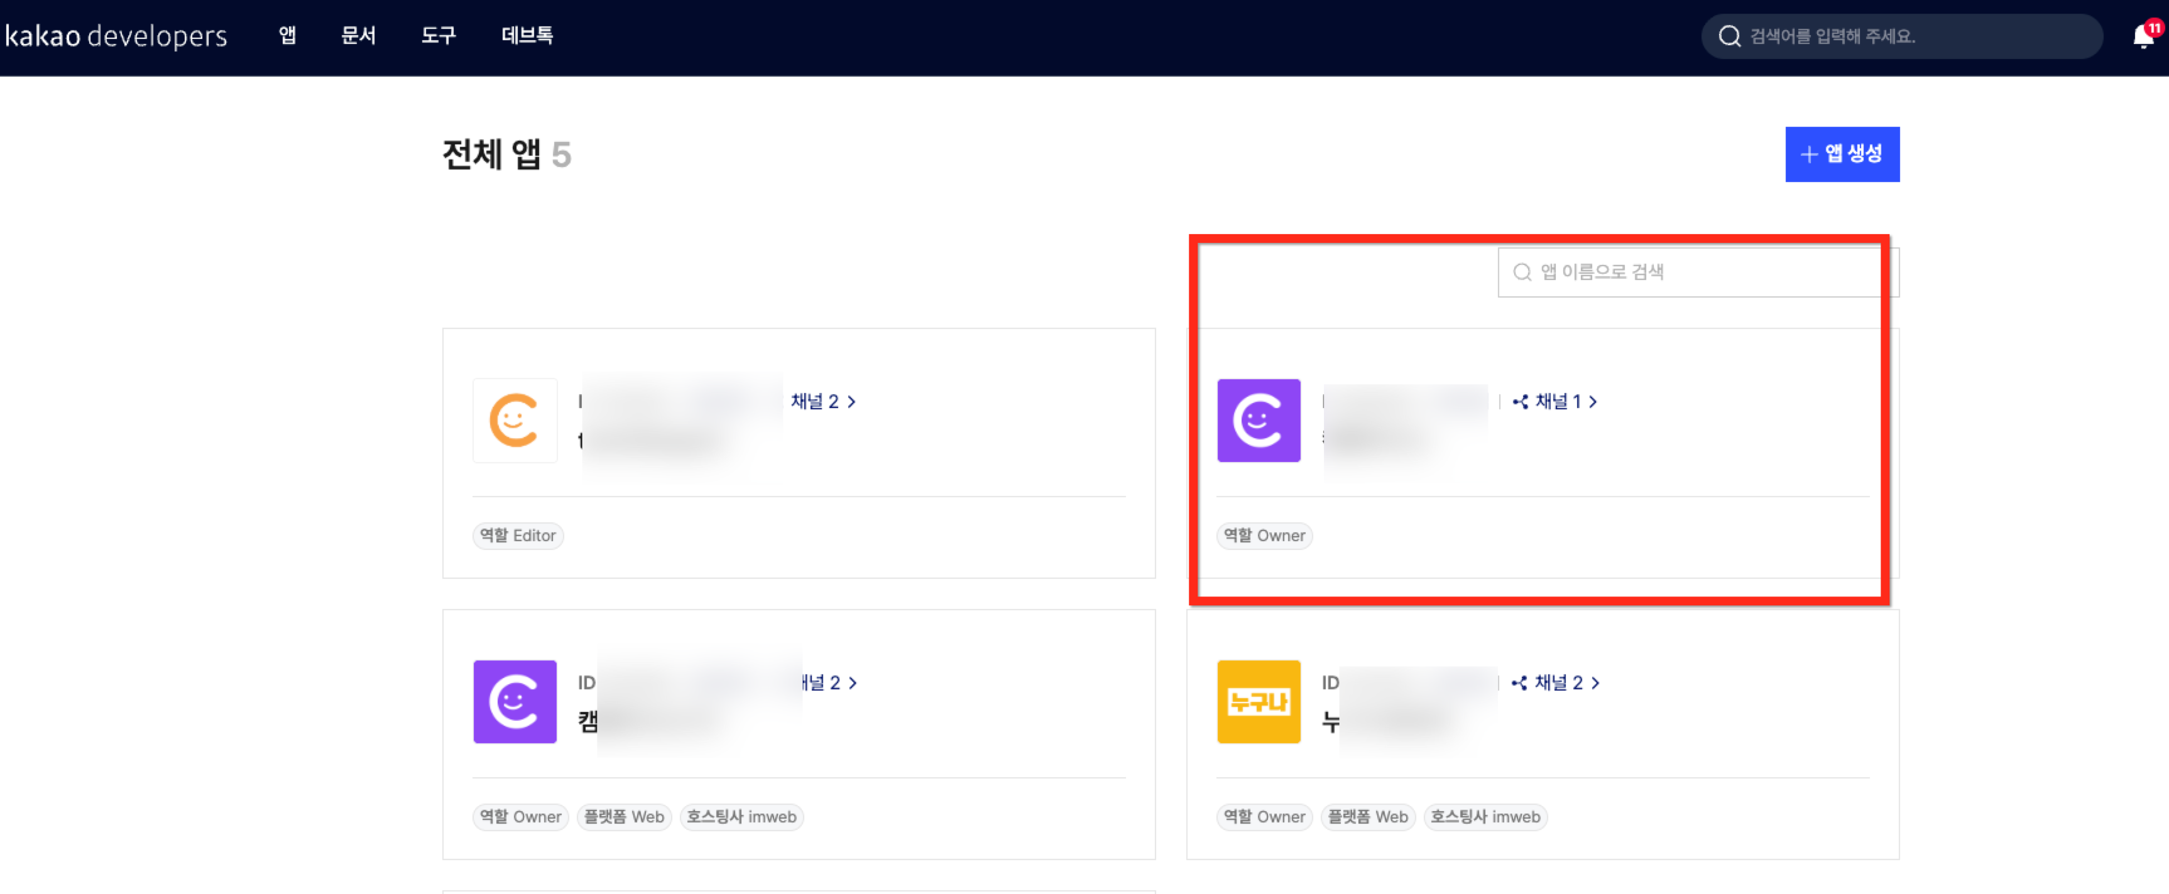
Task: Click the notification bell icon
Action: (x=2144, y=36)
